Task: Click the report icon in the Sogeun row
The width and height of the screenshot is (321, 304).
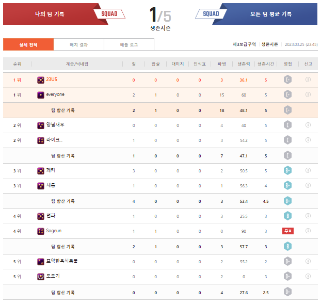Action: point(308,231)
